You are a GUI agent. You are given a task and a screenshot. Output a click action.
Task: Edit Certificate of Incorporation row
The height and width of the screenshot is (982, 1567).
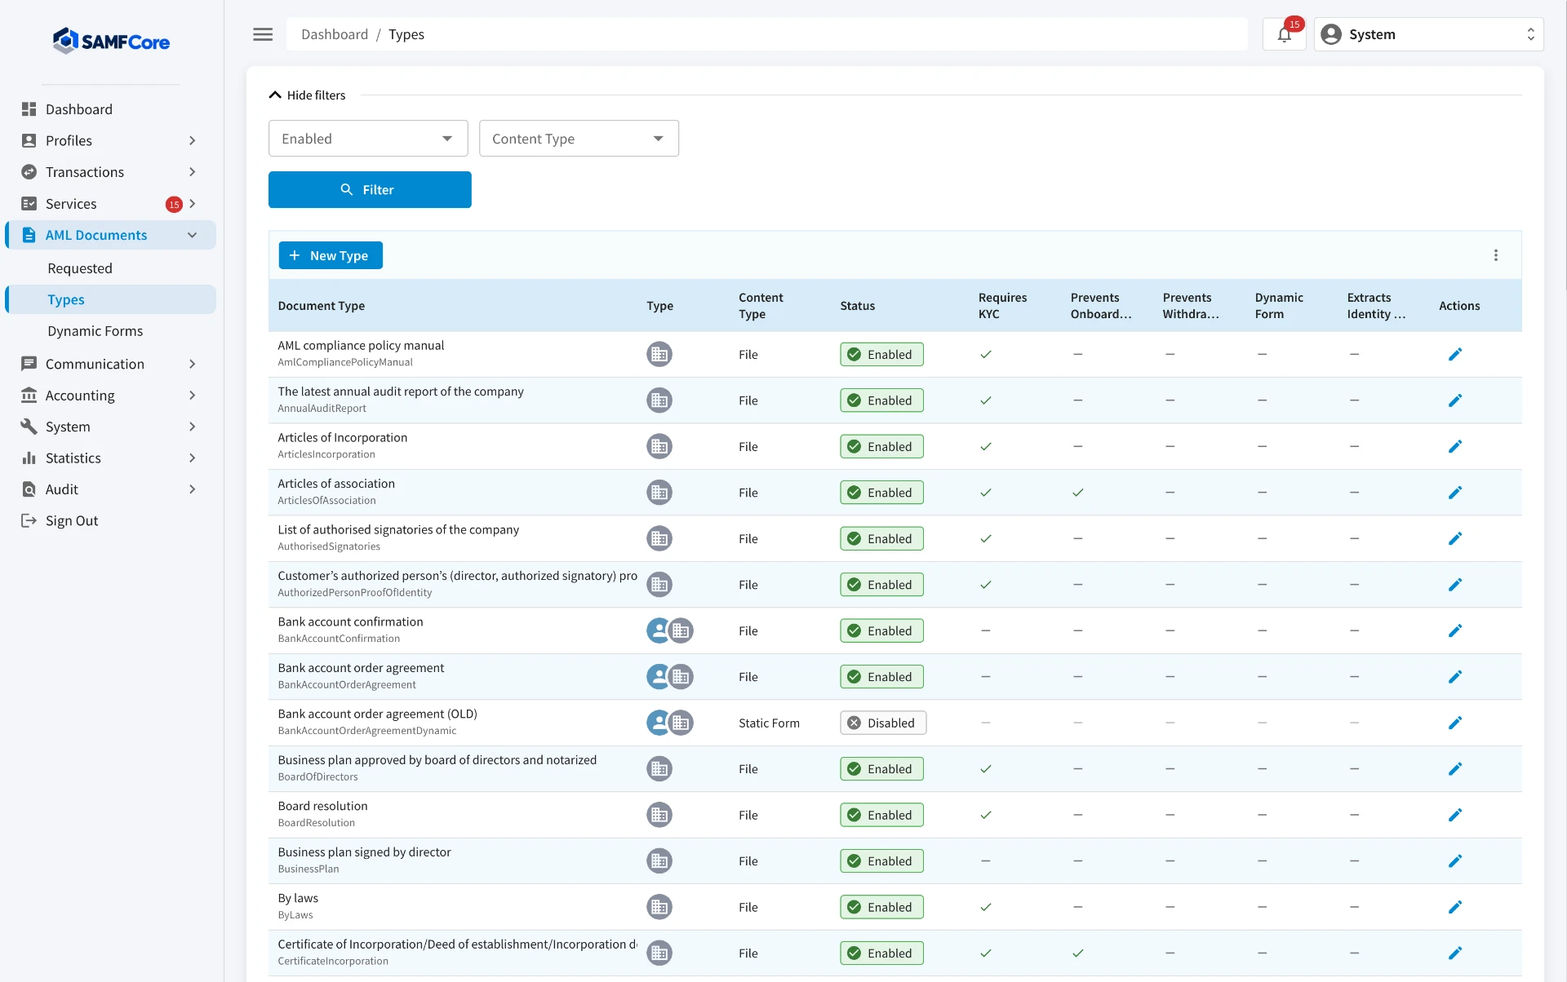(1455, 953)
